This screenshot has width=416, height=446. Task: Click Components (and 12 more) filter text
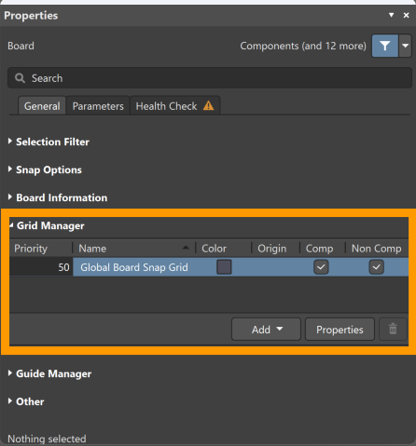pos(303,46)
